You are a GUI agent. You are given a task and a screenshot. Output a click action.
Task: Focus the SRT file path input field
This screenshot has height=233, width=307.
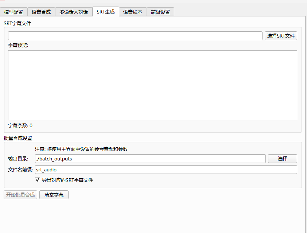click(135, 36)
